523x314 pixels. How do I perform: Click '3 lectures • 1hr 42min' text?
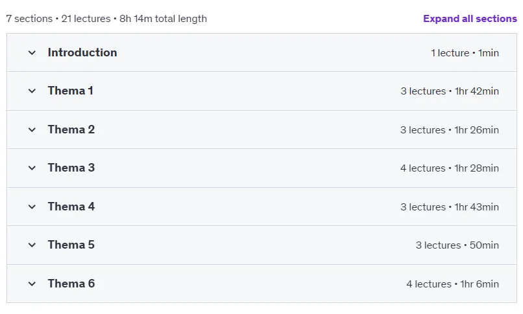pos(450,91)
